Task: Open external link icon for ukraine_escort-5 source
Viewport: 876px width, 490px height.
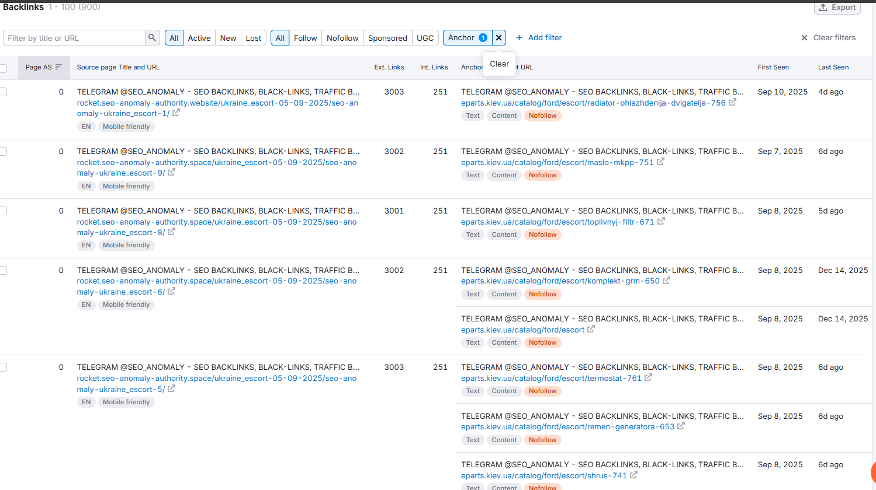Action: (x=171, y=389)
